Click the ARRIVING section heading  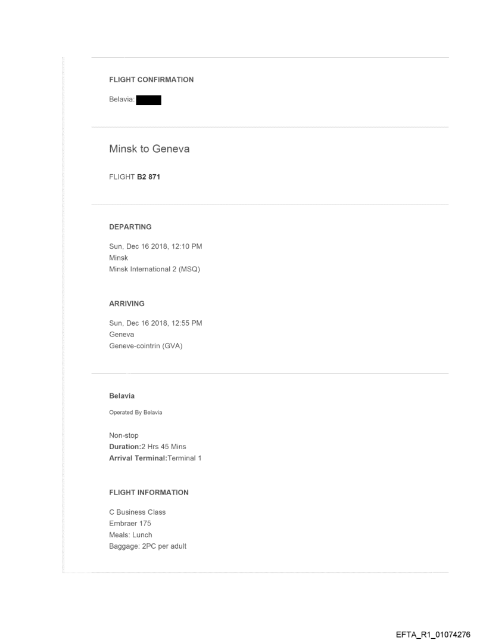127,304
